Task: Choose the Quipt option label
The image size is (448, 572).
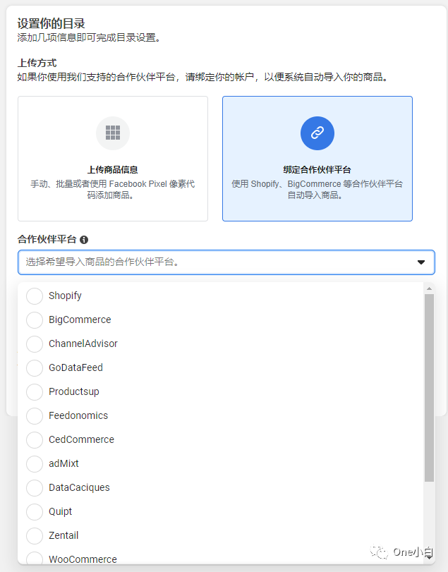Action: click(x=60, y=512)
